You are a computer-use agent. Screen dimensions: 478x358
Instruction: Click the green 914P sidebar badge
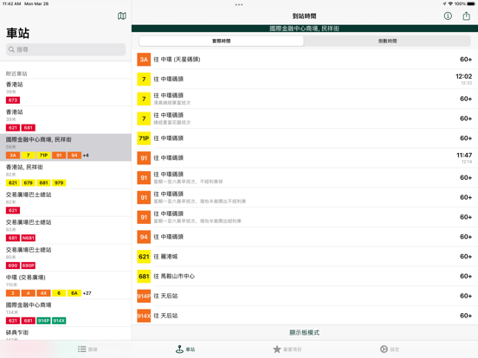point(43,321)
